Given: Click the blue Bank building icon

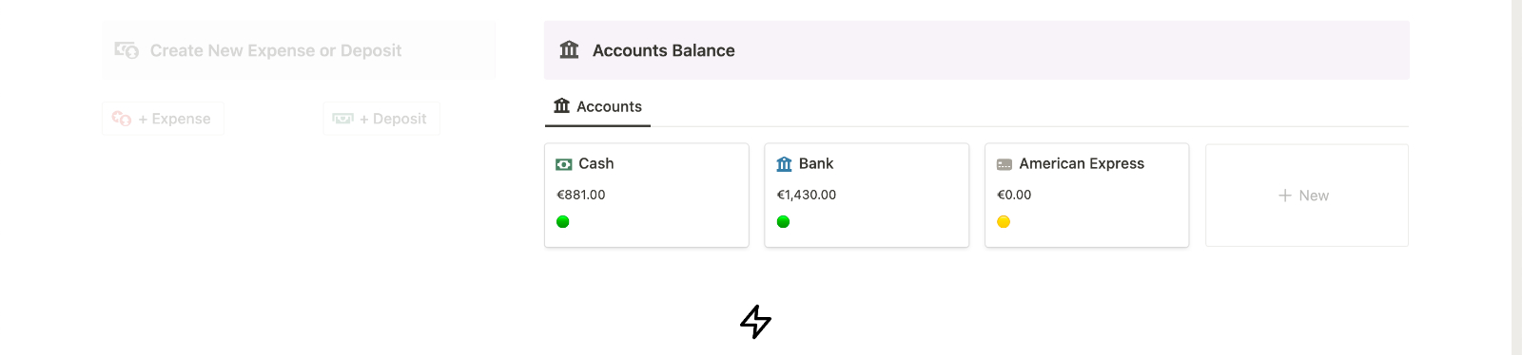Looking at the screenshot, I should coord(784,164).
